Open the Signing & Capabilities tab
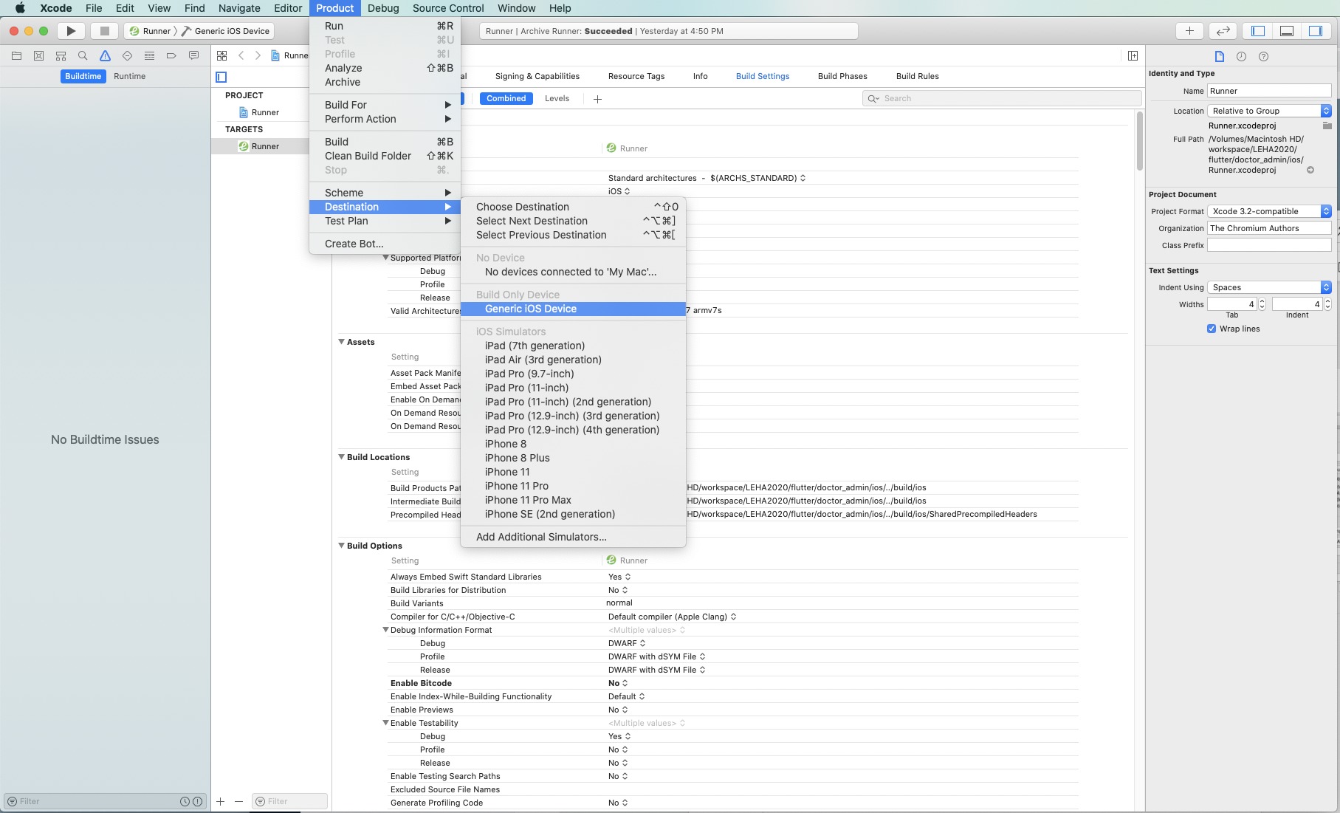The height and width of the screenshot is (813, 1340). point(537,76)
